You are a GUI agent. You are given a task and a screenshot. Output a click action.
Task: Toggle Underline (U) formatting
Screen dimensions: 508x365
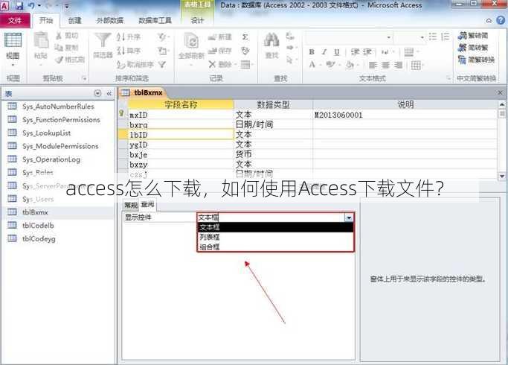(x=337, y=52)
